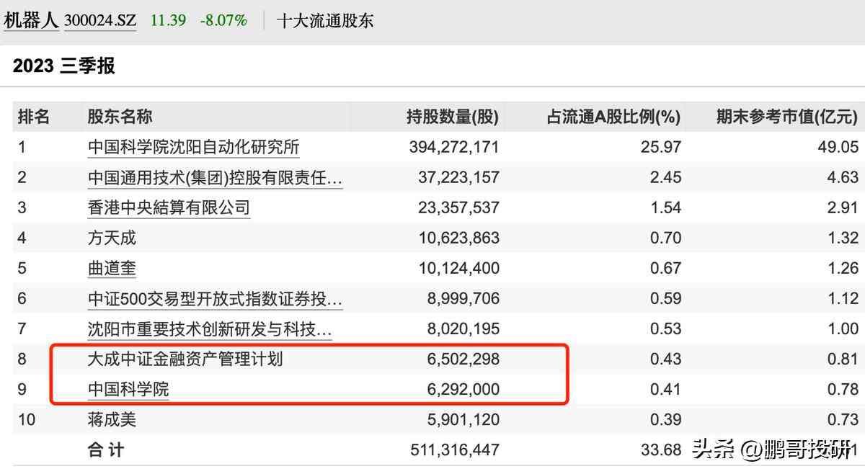The width and height of the screenshot is (865, 474).
Task: Open the 十大流通股东 tab
Action: coord(325,20)
